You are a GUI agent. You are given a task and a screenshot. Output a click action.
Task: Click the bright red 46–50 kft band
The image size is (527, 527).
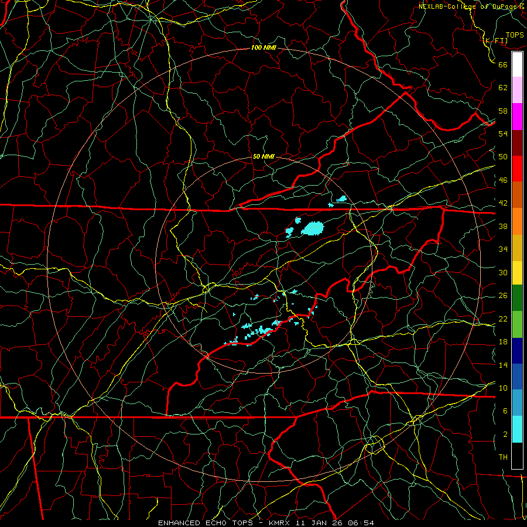pos(517,169)
